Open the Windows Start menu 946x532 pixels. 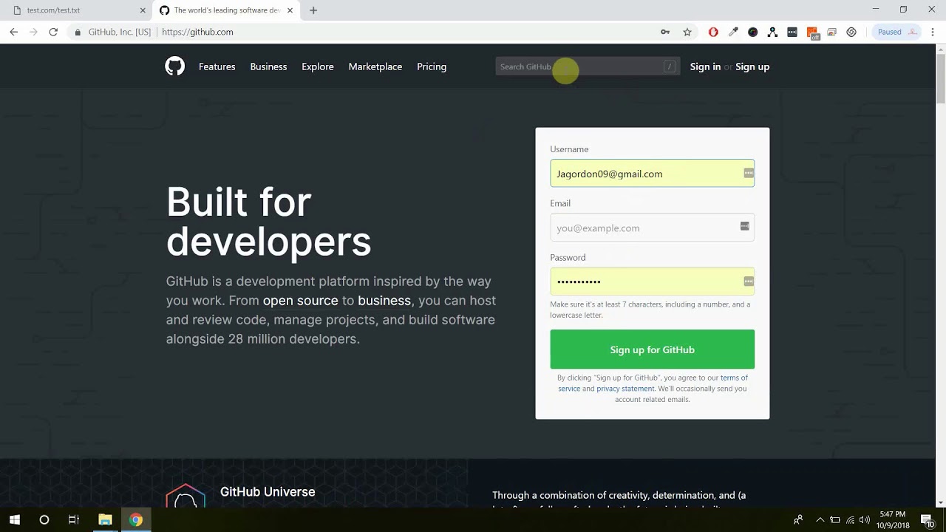point(15,520)
